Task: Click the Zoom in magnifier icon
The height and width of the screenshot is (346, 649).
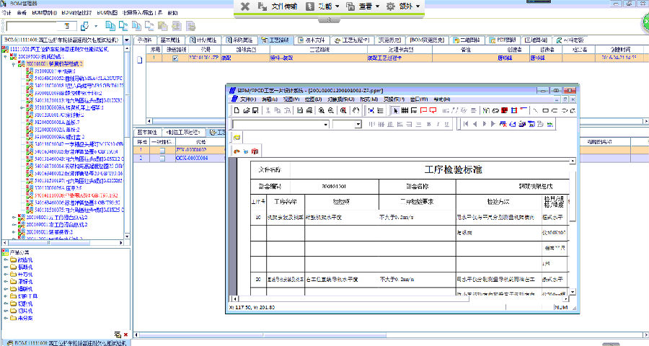Action: tap(321, 110)
